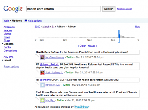Click the 6pm label on the timeline
Viewport: 148px width, 110px height.
[113, 40]
